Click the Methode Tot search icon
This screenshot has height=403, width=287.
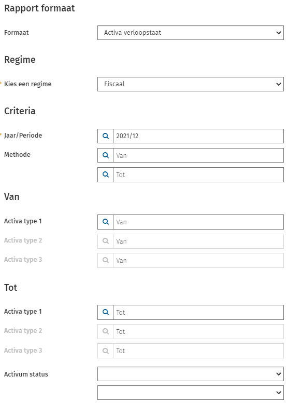(105, 174)
